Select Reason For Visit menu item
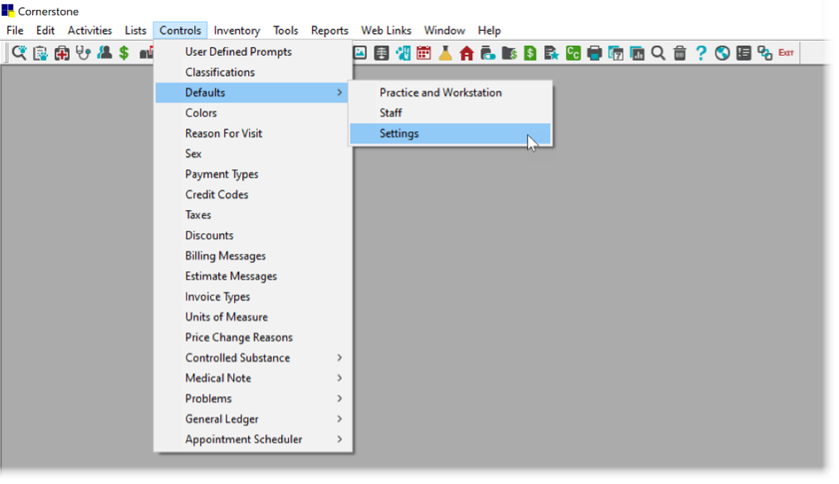This screenshot has height=484, width=839. pos(252,133)
